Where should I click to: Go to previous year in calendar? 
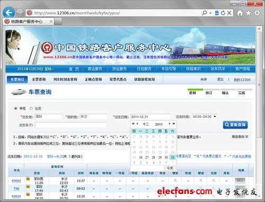133,124
